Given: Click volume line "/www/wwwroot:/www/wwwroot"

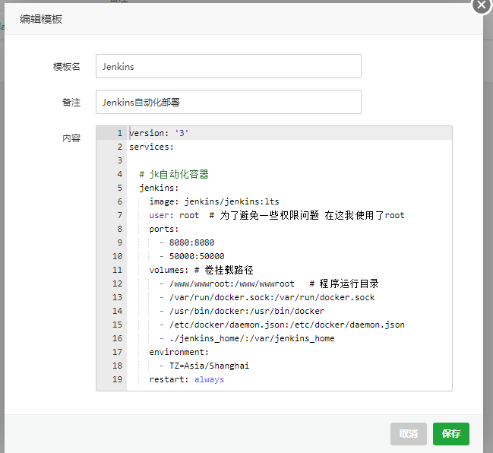Looking at the screenshot, I should coord(232,284).
